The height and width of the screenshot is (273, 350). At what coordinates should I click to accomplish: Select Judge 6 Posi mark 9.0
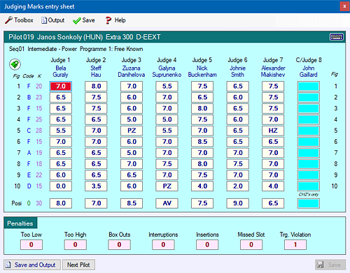coord(237,203)
